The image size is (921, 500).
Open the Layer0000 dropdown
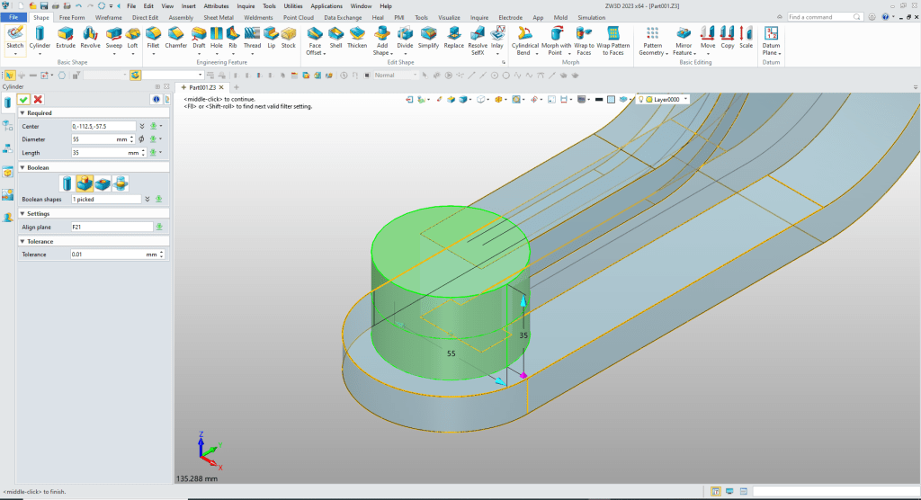click(686, 100)
